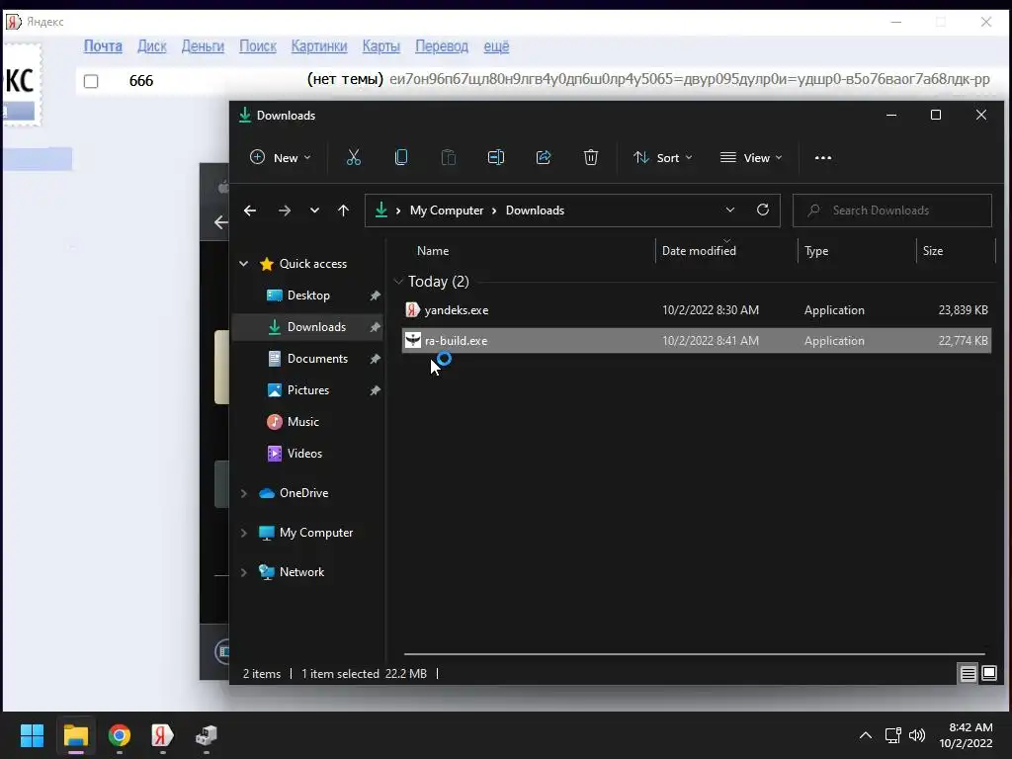1012x759 pixels.
Task: Select Pictures in the sidebar
Action: click(308, 390)
